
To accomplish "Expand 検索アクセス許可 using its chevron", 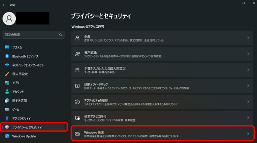I will click(248, 118).
